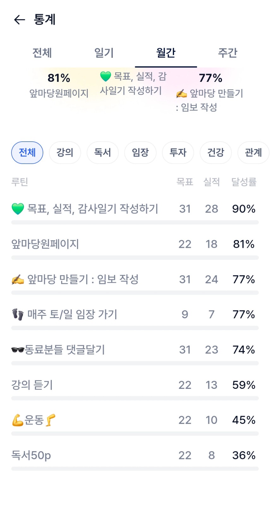Select the 건강 category filter chip
The image size is (270, 527).
click(x=215, y=153)
